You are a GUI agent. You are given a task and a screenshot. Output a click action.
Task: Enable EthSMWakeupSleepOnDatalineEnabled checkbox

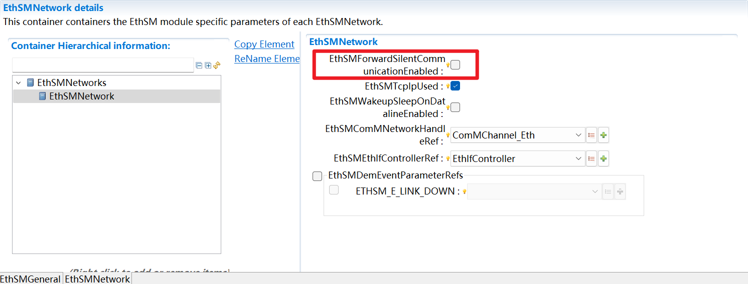tap(455, 107)
